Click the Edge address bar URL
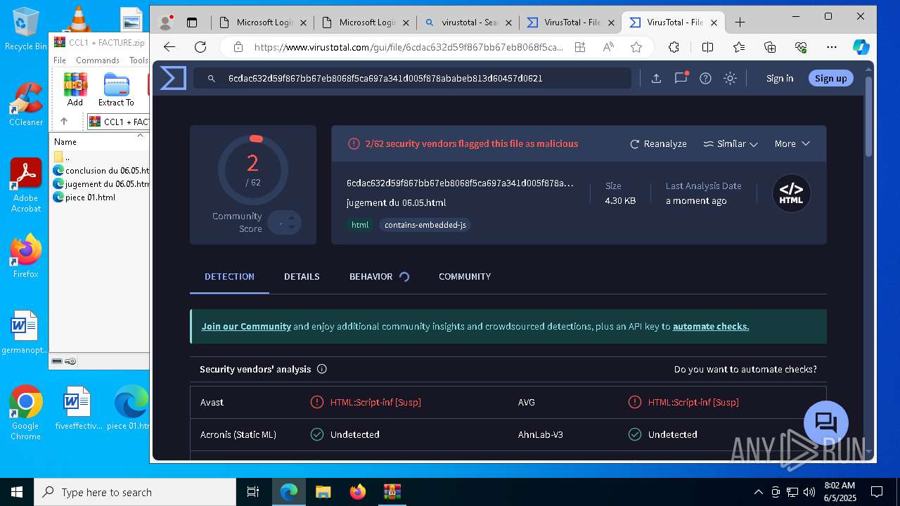The height and width of the screenshot is (506, 900). (409, 47)
